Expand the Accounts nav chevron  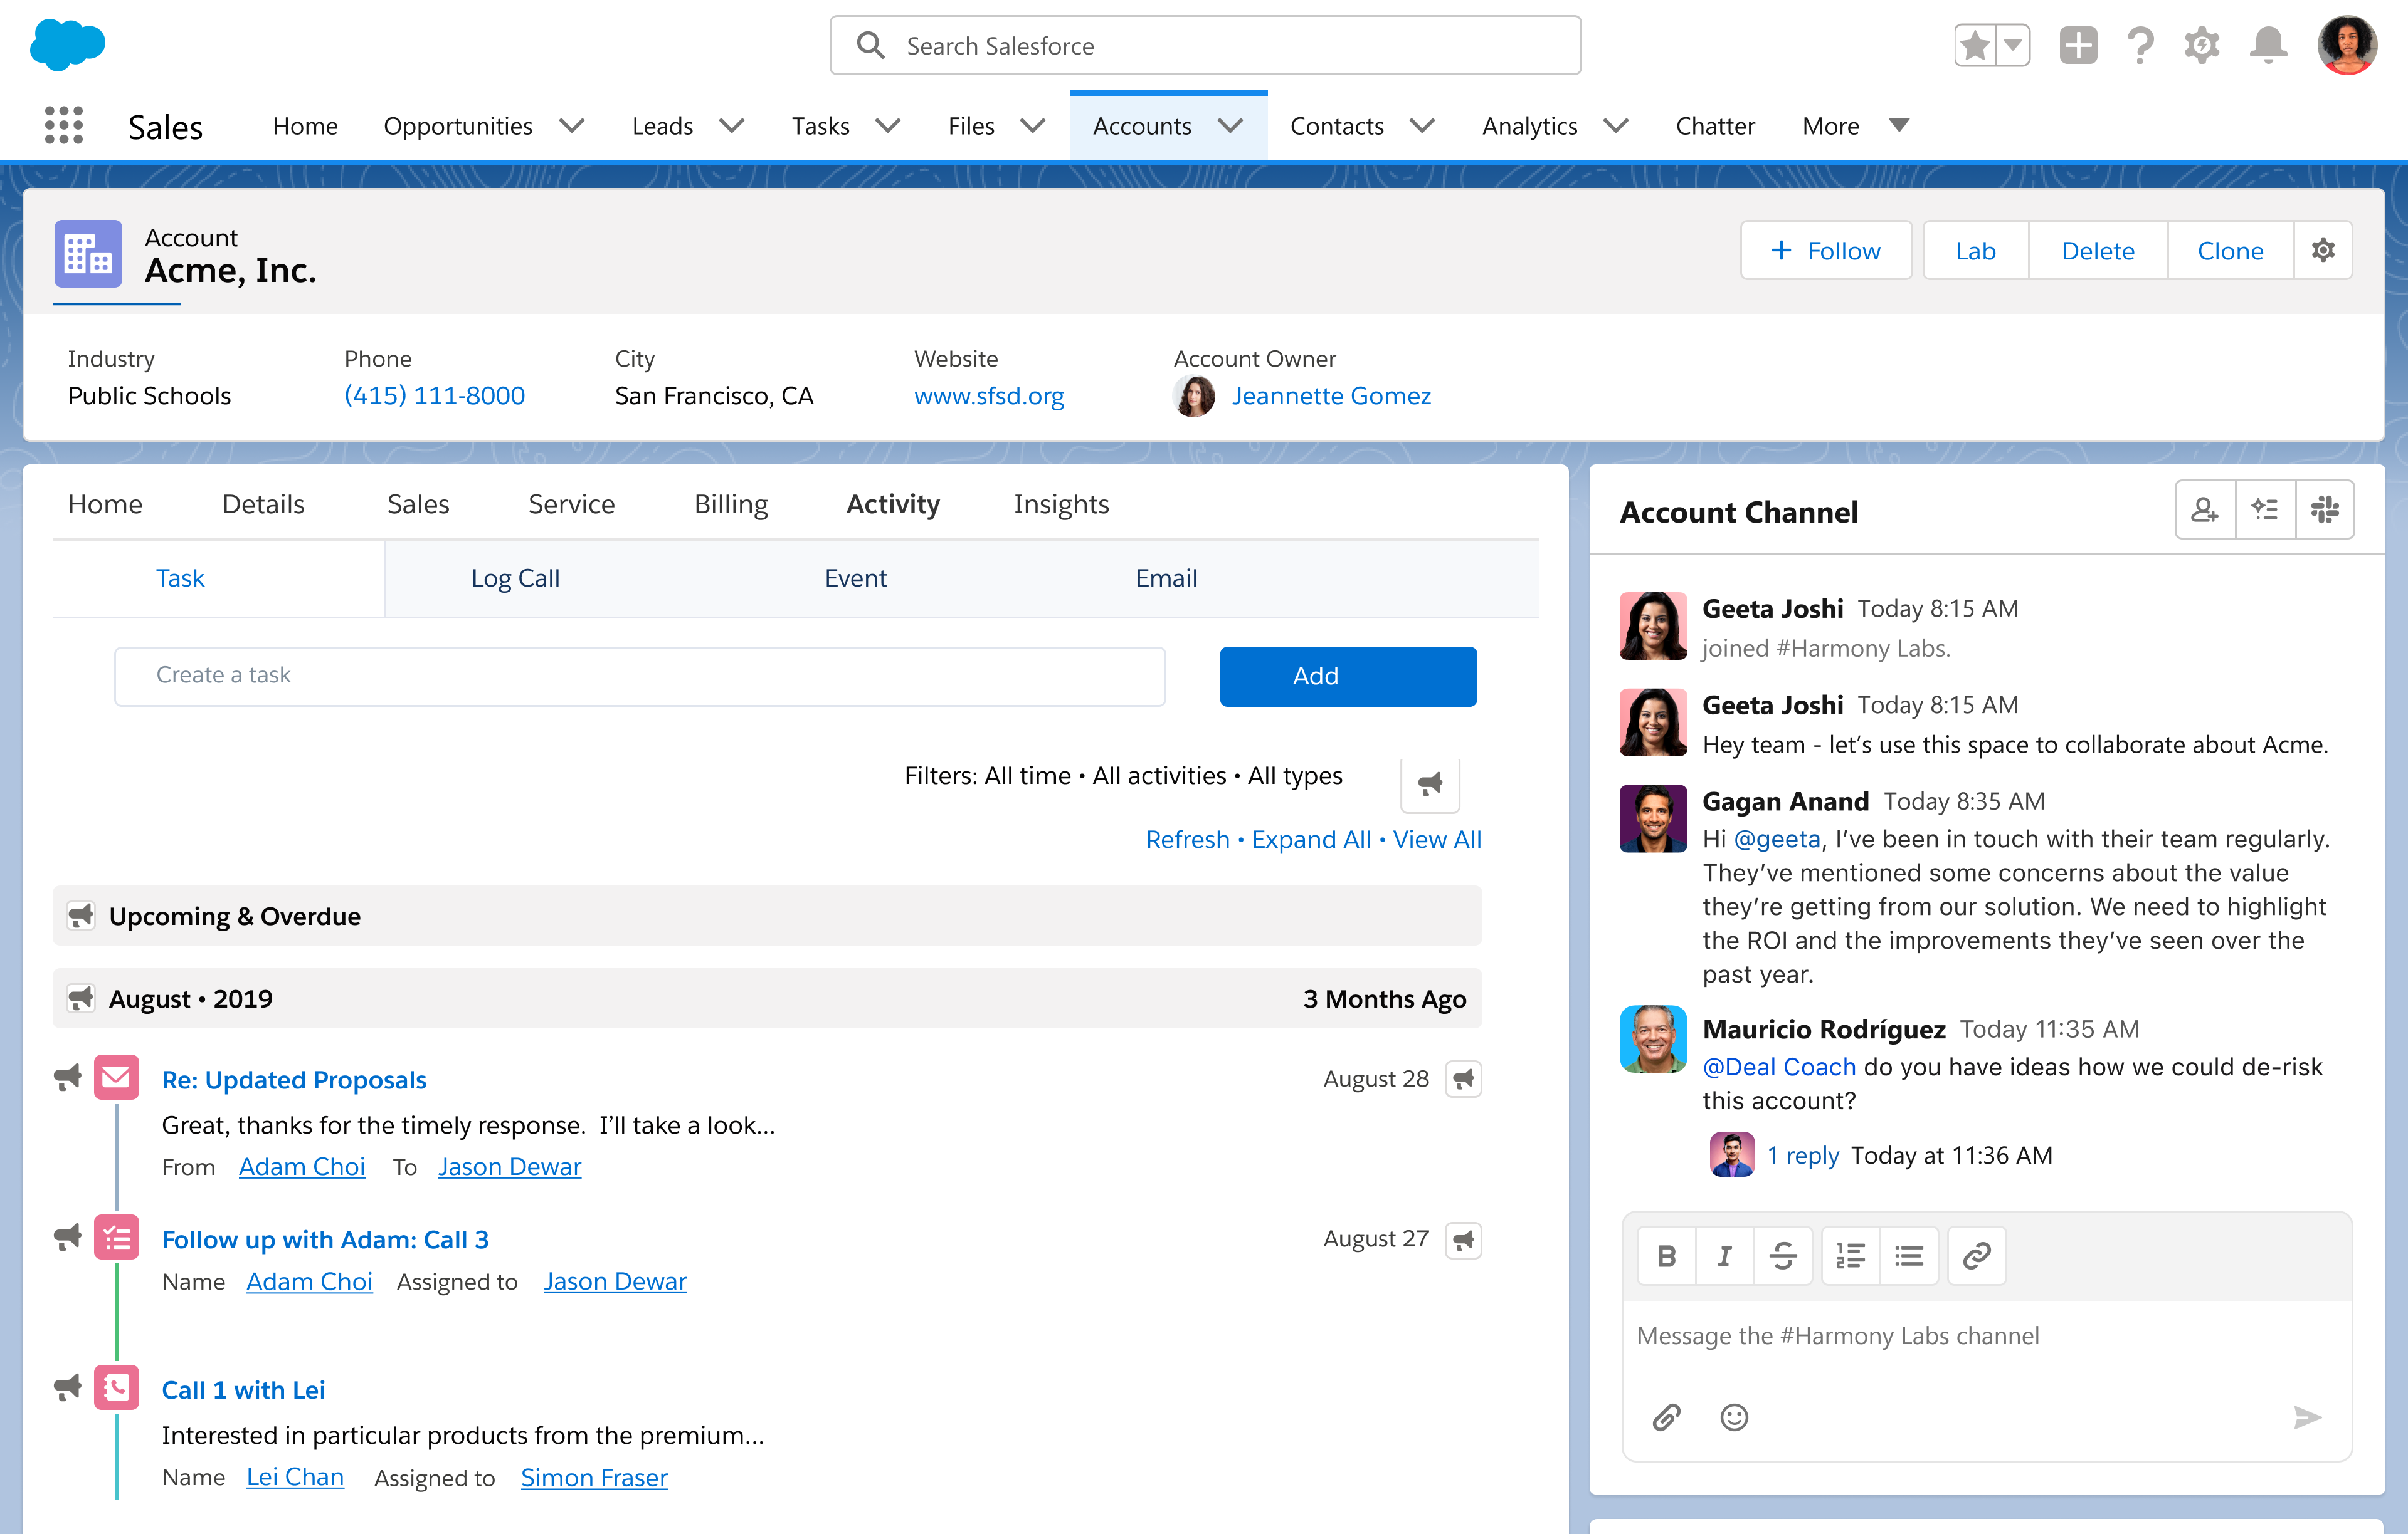(1230, 126)
